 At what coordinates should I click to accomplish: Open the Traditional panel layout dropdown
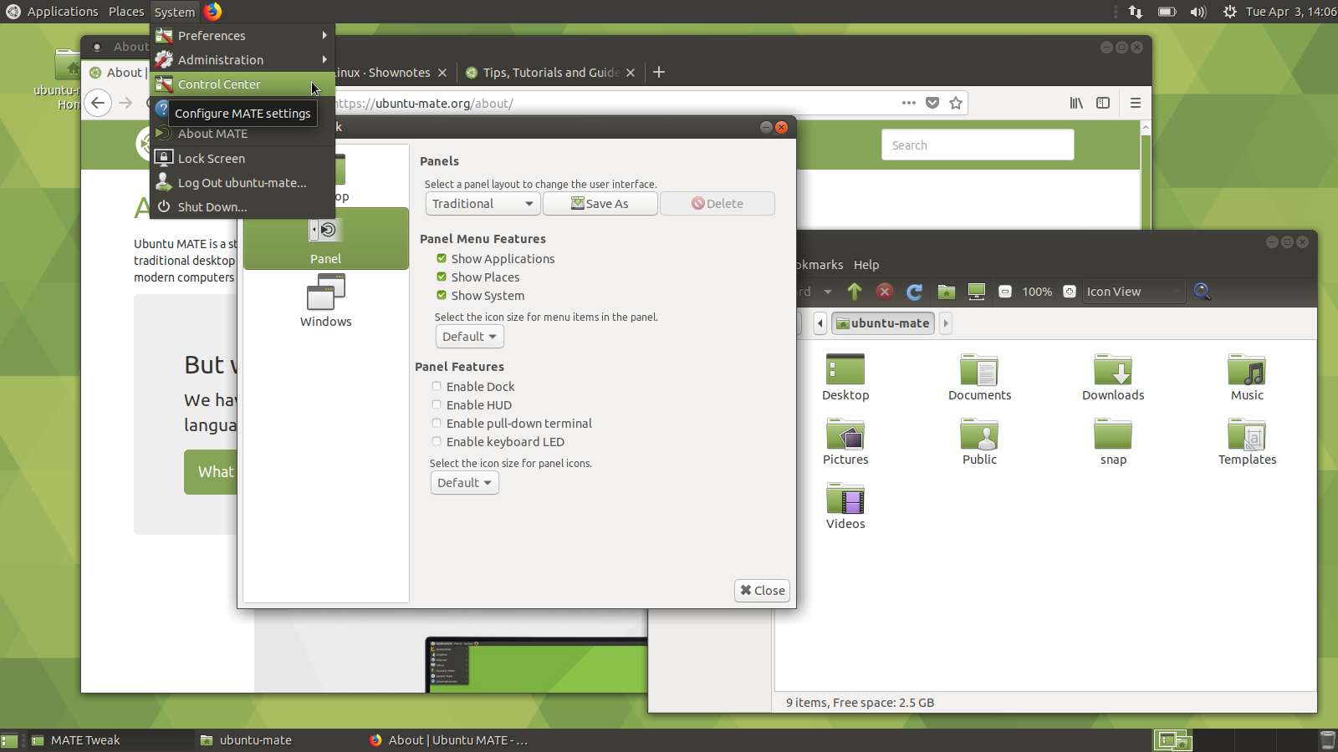(483, 204)
